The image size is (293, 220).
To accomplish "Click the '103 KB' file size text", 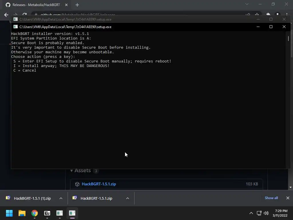I will (252, 184).
